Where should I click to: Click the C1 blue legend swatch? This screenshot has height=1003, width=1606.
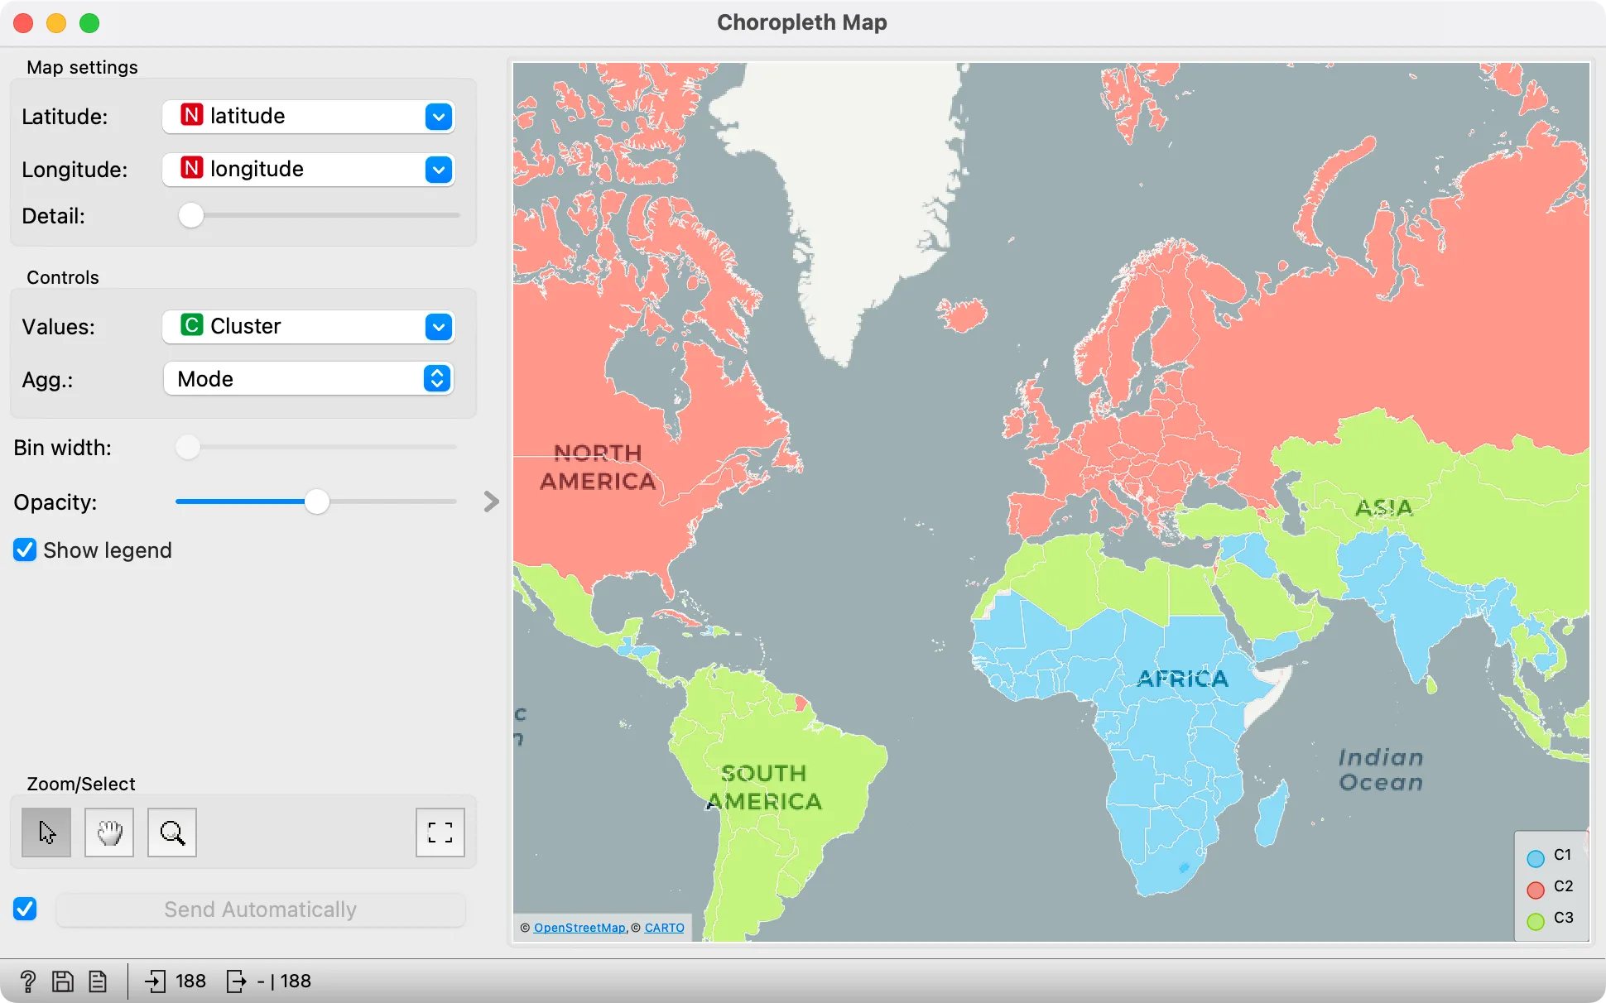coord(1536,859)
